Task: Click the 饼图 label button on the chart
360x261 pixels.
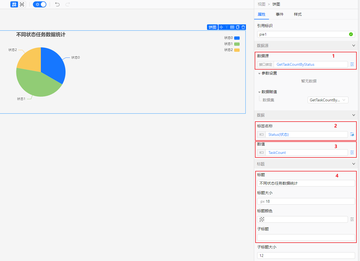Action: pos(212,27)
